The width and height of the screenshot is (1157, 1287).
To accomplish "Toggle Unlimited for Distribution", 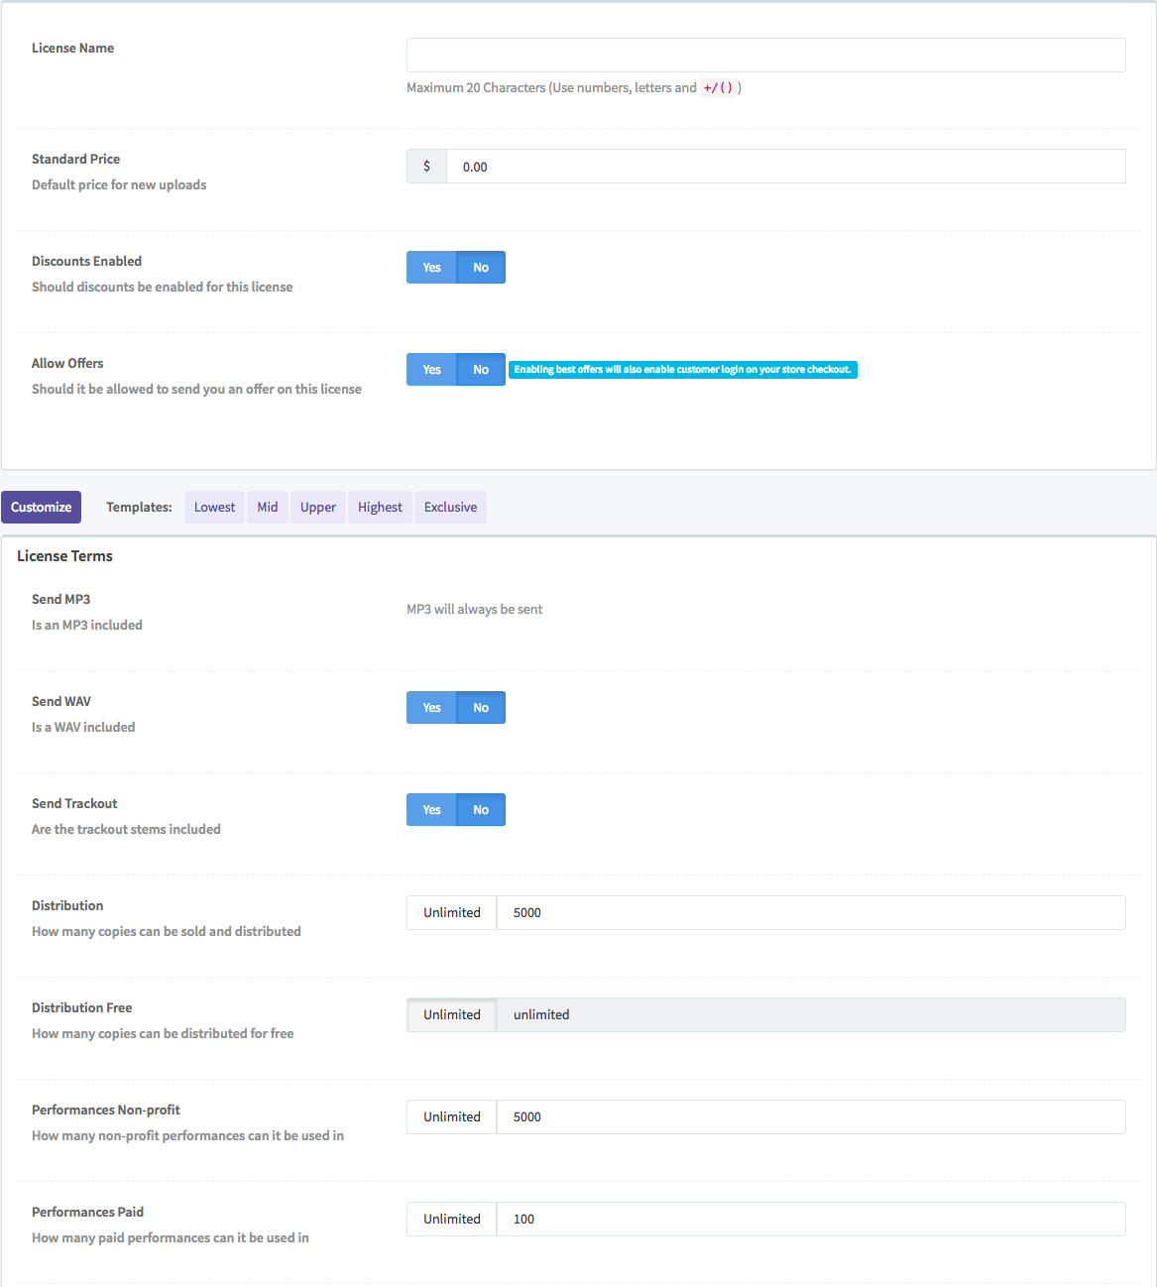I will point(452,913).
